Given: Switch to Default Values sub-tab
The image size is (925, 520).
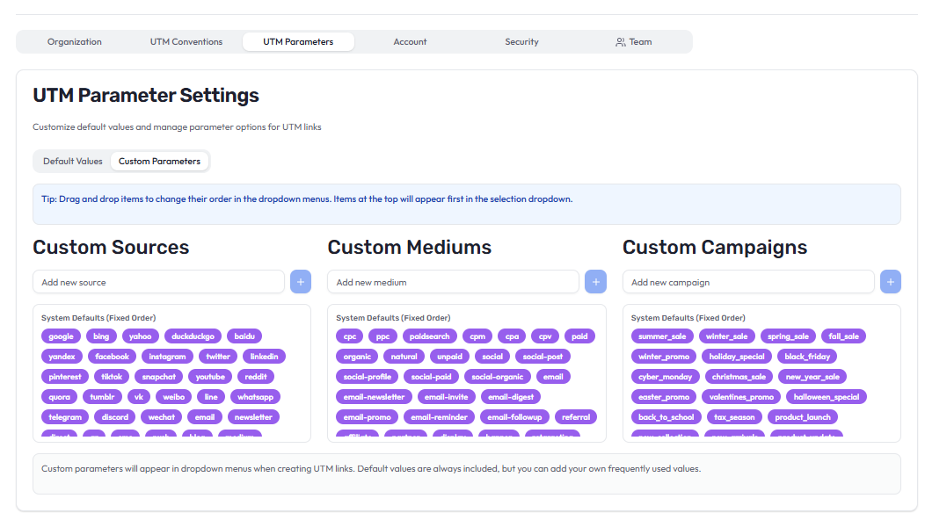Looking at the screenshot, I should (73, 162).
